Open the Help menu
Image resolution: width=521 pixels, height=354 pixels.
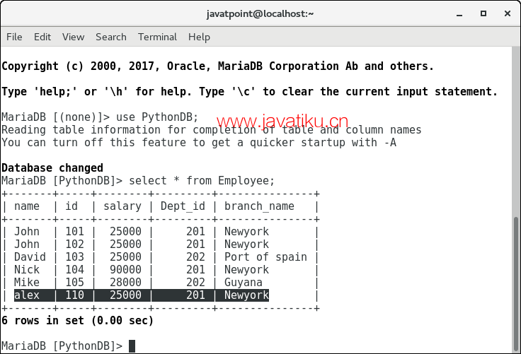(199, 37)
